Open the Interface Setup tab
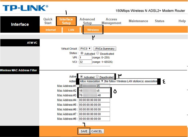The height and width of the screenshot is (137, 188). (66, 21)
